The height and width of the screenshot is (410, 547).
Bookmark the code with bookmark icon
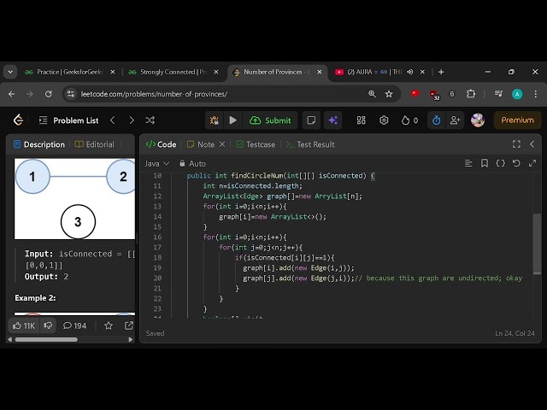pos(485,163)
